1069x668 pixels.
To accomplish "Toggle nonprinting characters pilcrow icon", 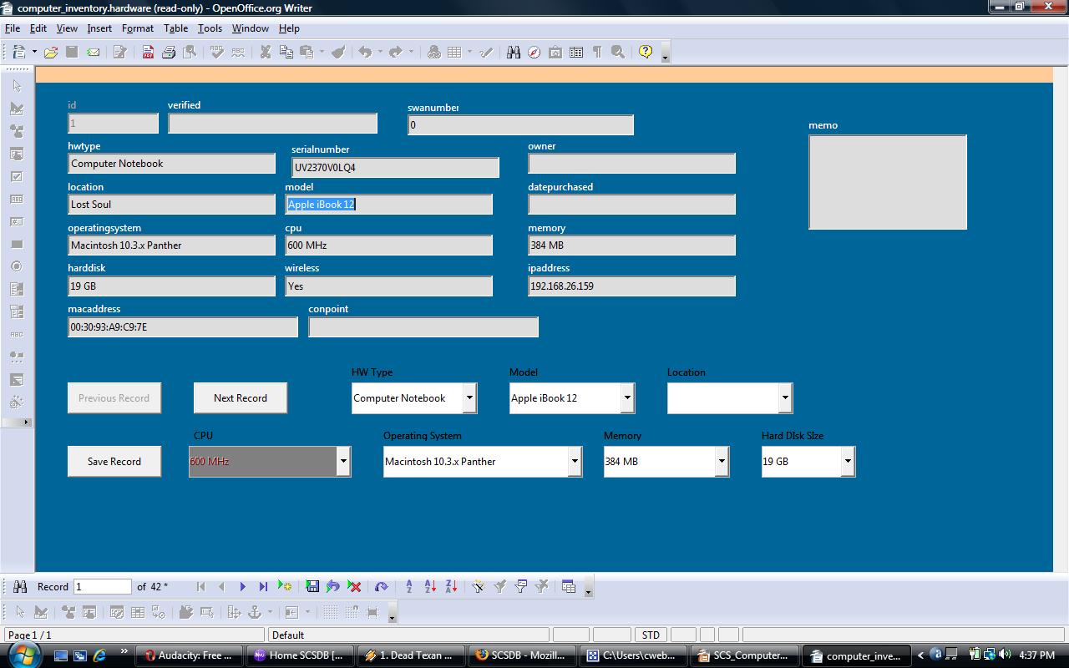I will click(597, 52).
